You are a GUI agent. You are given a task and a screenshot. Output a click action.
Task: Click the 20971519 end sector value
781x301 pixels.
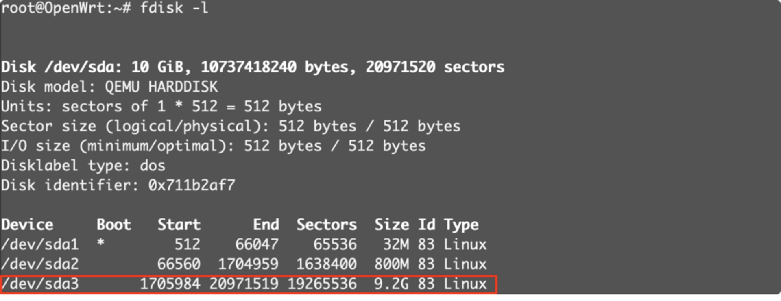pyautogui.click(x=244, y=284)
